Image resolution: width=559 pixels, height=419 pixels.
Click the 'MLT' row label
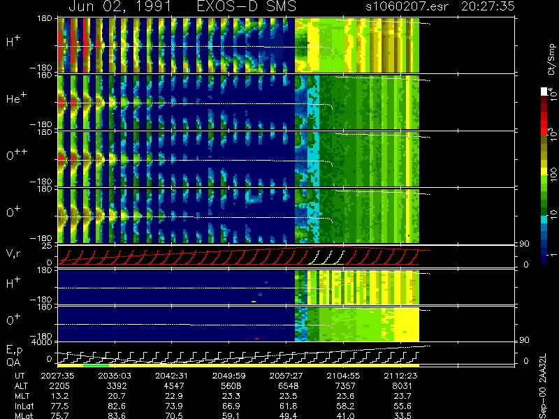22,396
